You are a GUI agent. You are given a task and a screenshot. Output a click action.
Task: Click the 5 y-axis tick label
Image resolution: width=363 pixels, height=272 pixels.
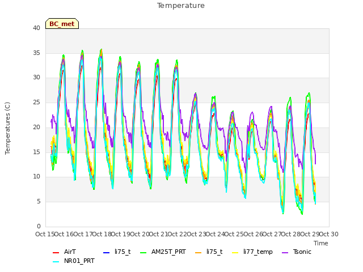(x=39, y=202)
